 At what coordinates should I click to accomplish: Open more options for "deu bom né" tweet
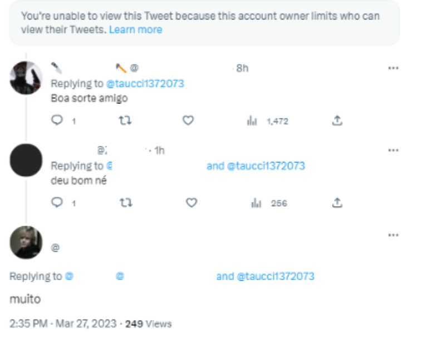pyautogui.click(x=393, y=150)
